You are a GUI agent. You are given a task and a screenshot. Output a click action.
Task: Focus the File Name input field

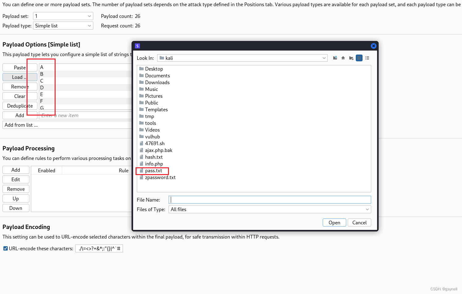point(270,200)
